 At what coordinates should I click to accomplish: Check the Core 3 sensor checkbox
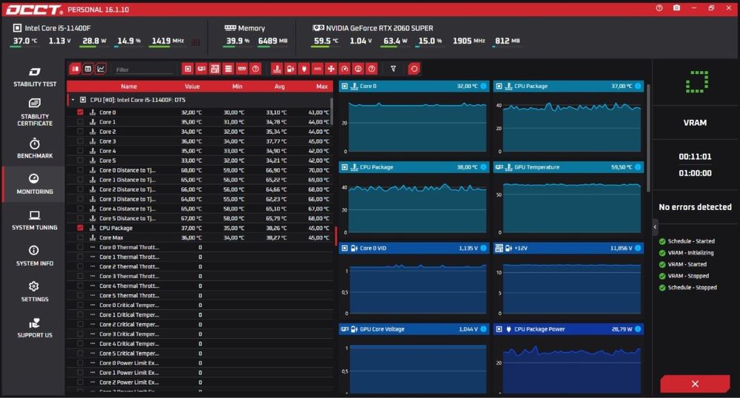[80, 141]
